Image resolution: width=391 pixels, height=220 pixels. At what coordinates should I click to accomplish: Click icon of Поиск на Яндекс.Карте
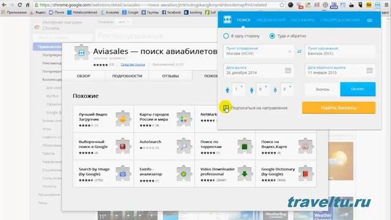305,146
